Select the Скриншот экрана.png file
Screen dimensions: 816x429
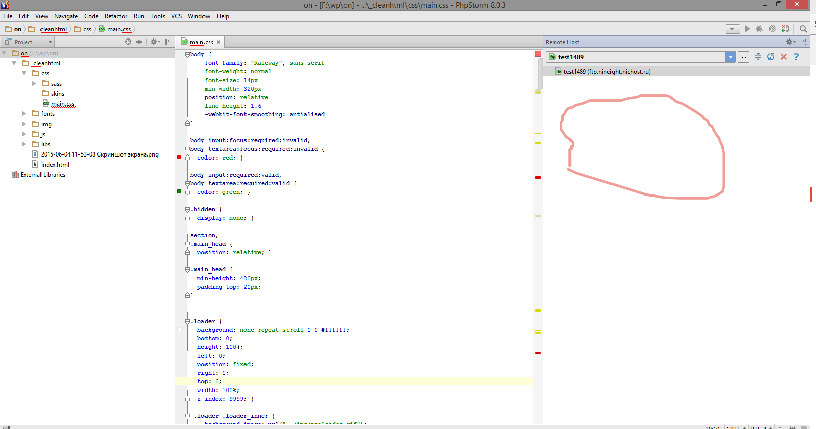tap(95, 154)
